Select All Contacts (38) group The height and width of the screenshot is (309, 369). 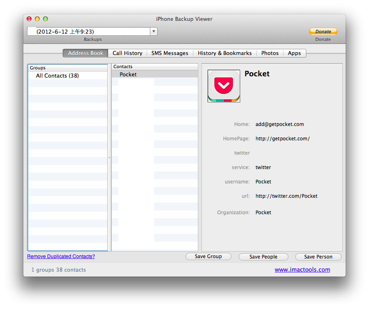coord(68,76)
